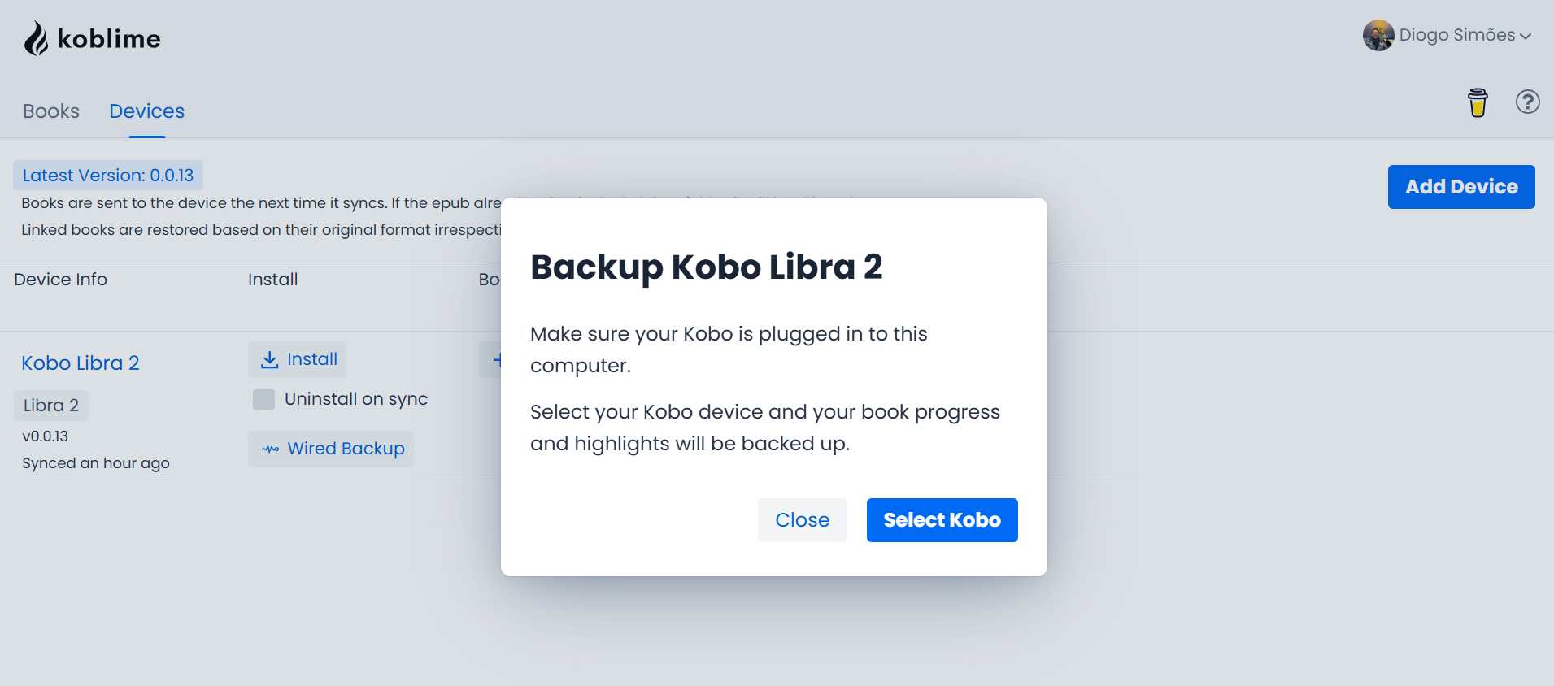Click the Add Device button
This screenshot has width=1554, height=686.
coord(1460,187)
